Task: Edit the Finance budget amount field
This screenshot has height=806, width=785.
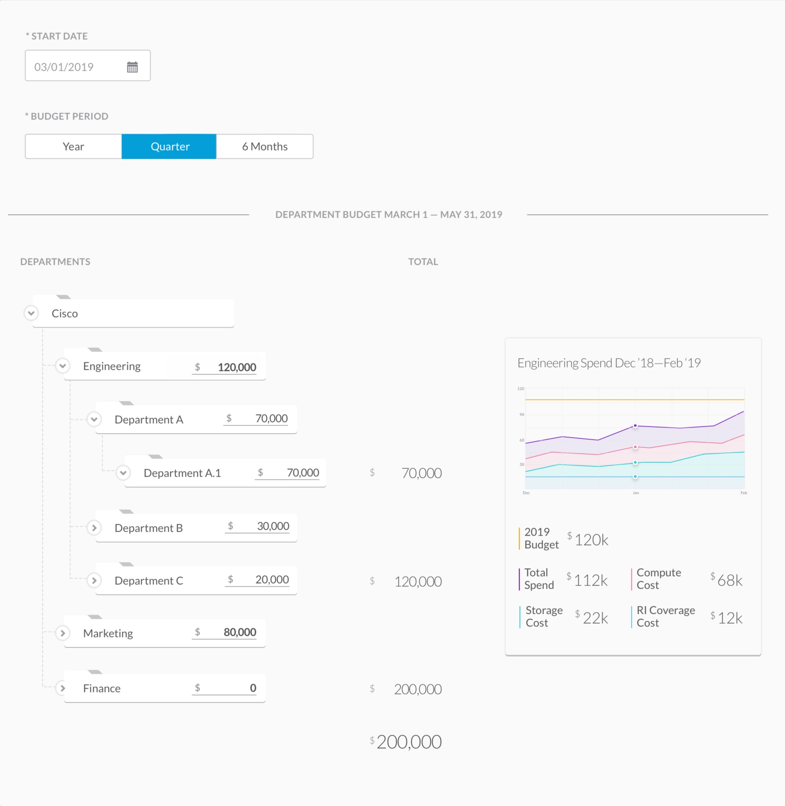Action: [239, 688]
